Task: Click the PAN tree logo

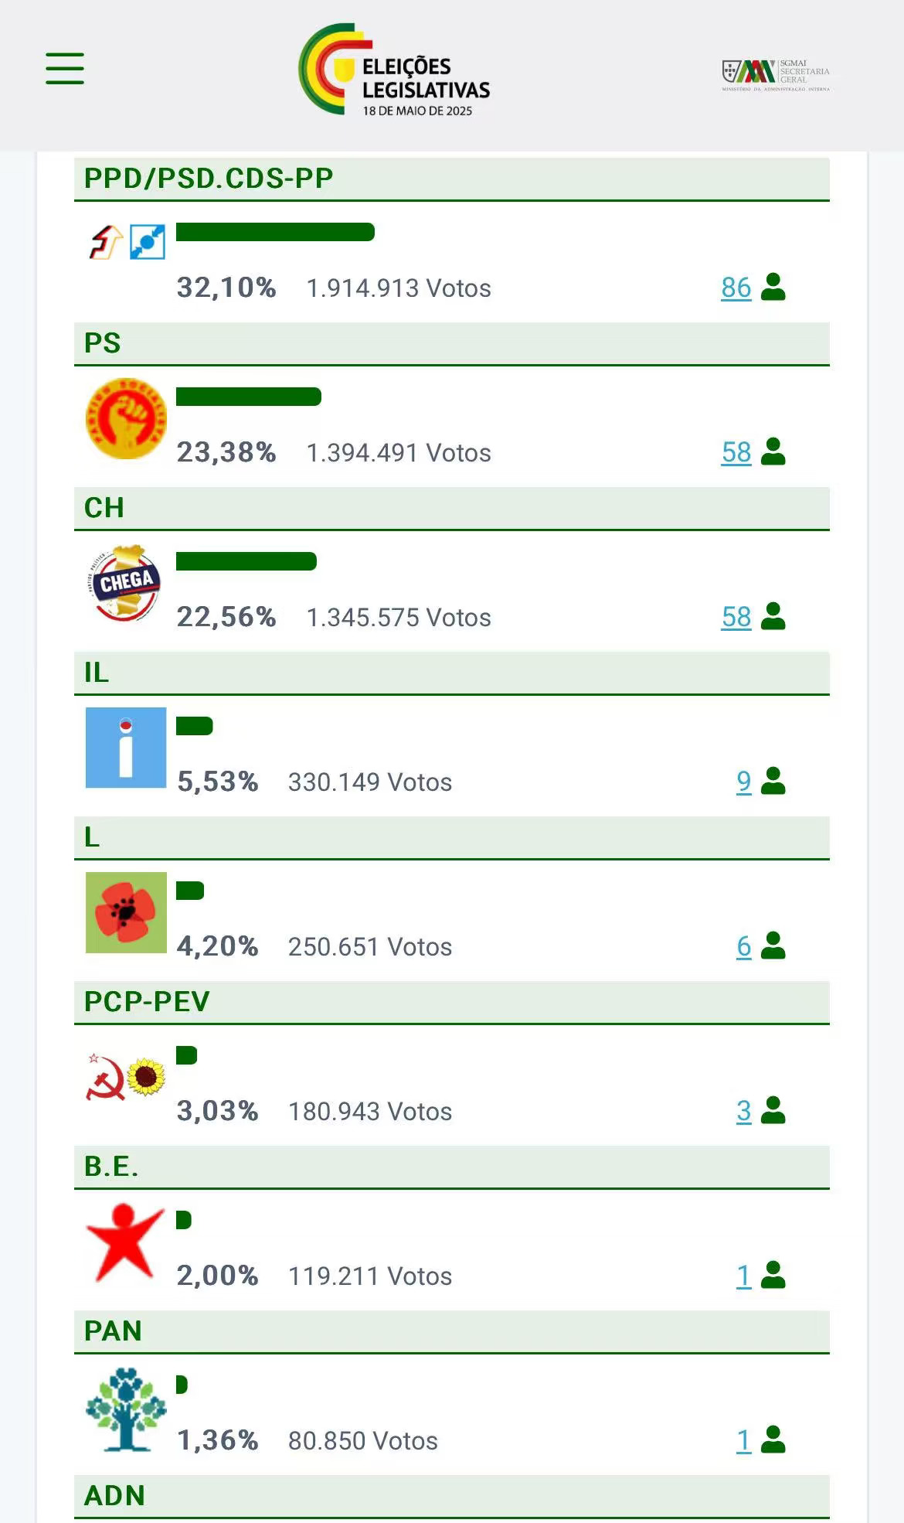Action: pyautogui.click(x=126, y=1409)
